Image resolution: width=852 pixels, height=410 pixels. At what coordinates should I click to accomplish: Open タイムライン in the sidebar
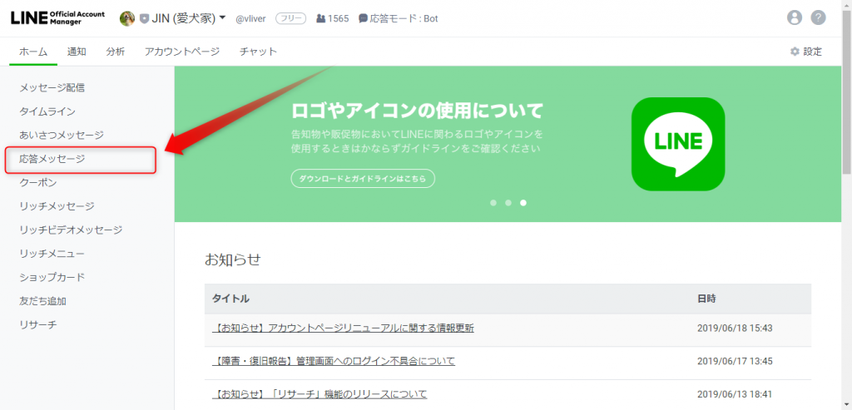click(47, 111)
